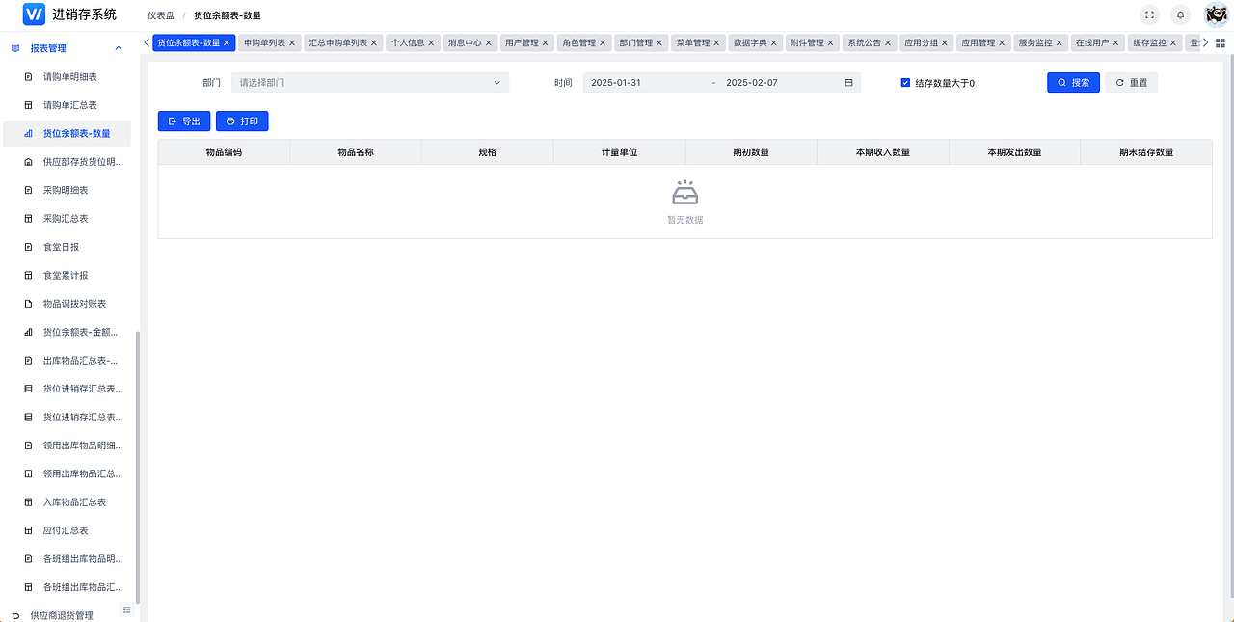The width and height of the screenshot is (1234, 622).
Task: Open the user avatar profile picture
Action: coord(1216,14)
